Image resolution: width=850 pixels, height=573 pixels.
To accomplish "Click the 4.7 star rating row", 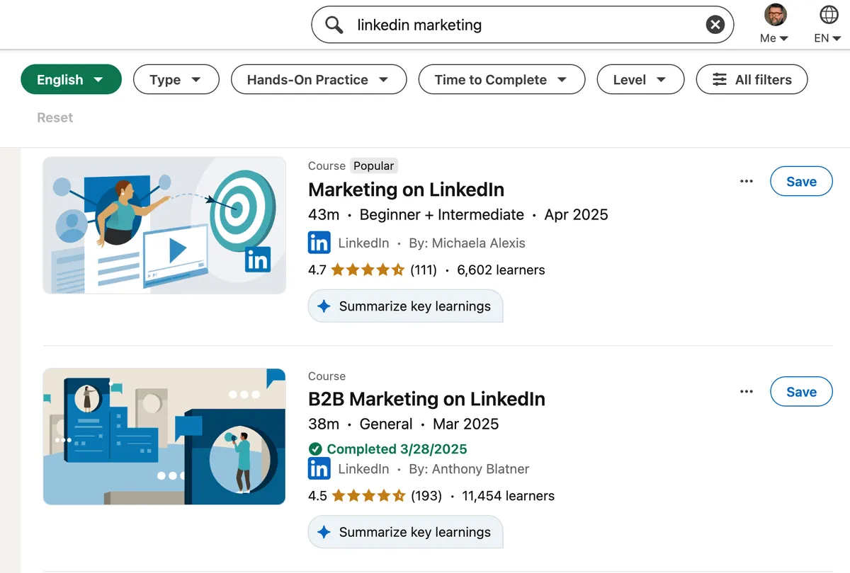I will point(373,270).
